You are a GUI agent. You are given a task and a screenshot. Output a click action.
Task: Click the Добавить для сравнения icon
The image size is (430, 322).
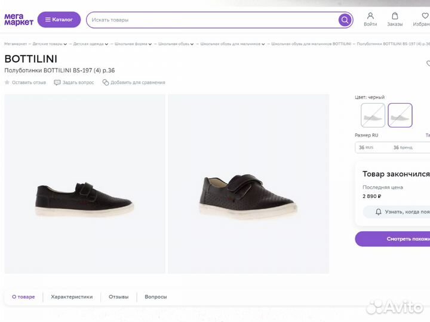tap(106, 82)
